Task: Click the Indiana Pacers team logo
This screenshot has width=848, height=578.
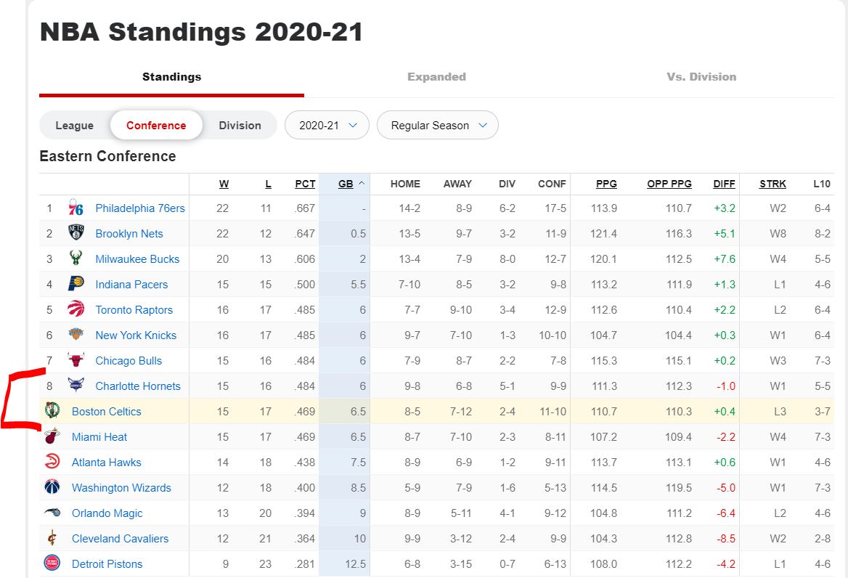Action: pyautogui.click(x=76, y=284)
